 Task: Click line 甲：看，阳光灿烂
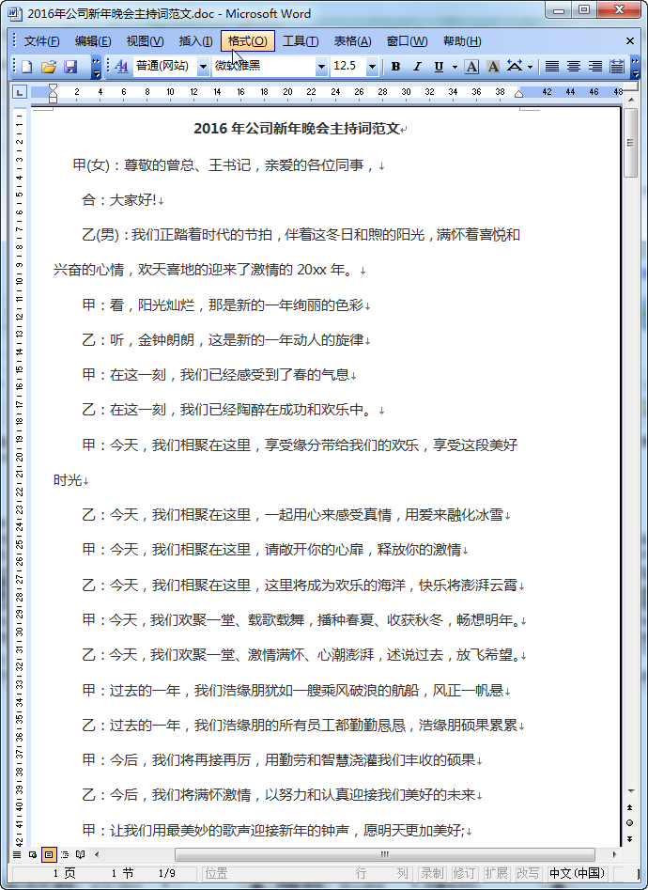[223, 304]
